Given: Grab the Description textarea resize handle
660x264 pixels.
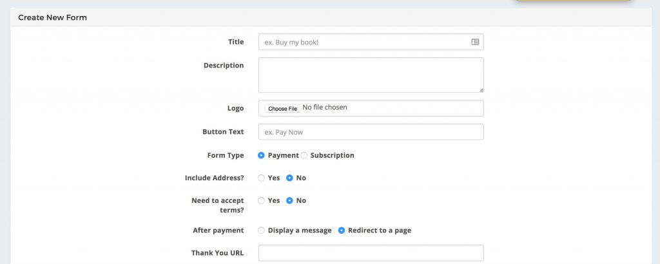Looking at the screenshot, I should (x=481, y=90).
